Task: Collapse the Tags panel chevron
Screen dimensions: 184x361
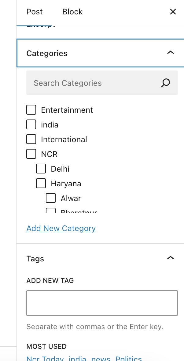Action: click(171, 258)
